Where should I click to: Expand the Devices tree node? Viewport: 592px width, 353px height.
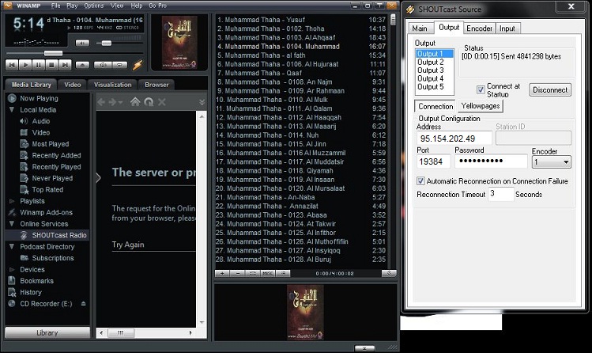(12, 269)
